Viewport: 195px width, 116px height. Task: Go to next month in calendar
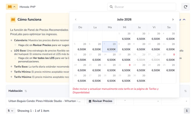[173, 20]
